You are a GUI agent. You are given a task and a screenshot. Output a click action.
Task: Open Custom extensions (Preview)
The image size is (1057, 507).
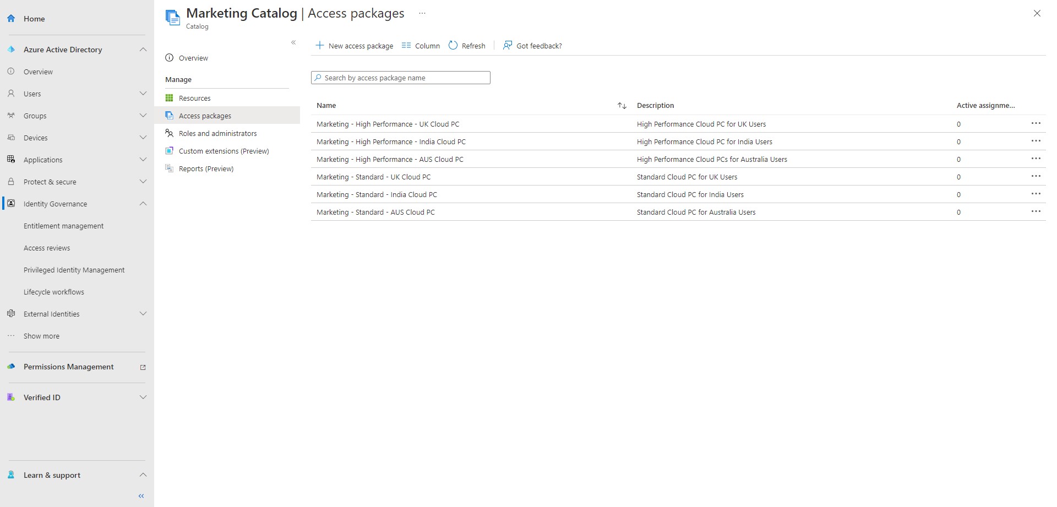click(x=224, y=150)
